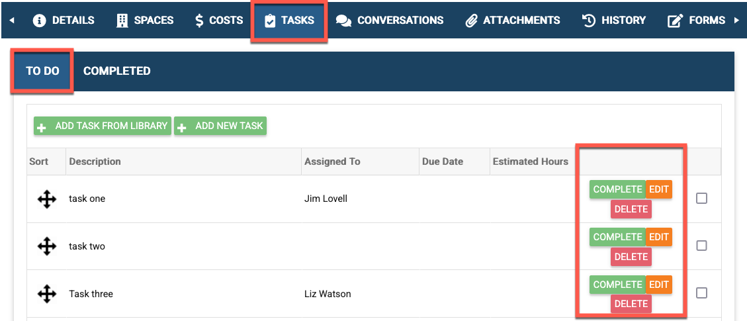Delete Task three
Viewport: 747px width, 321px height.
631,304
